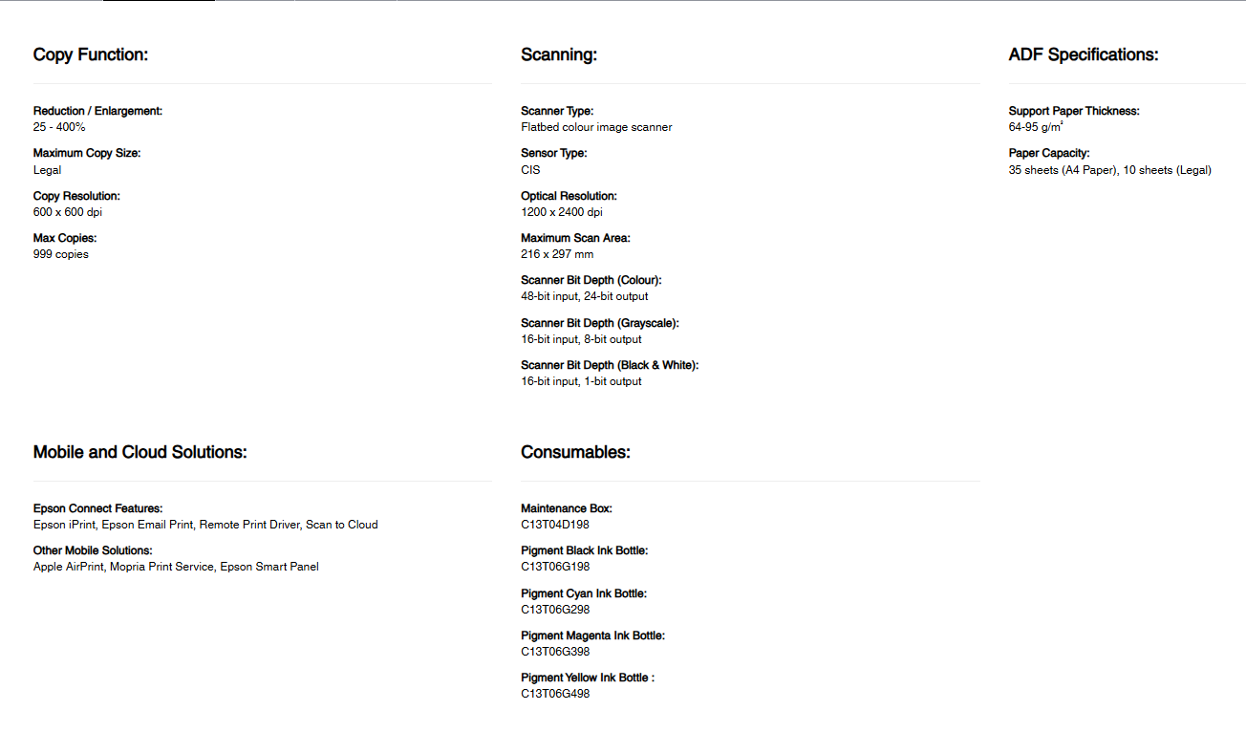Click the Scanning section heading
Screen dimensions: 1246x732
(559, 54)
